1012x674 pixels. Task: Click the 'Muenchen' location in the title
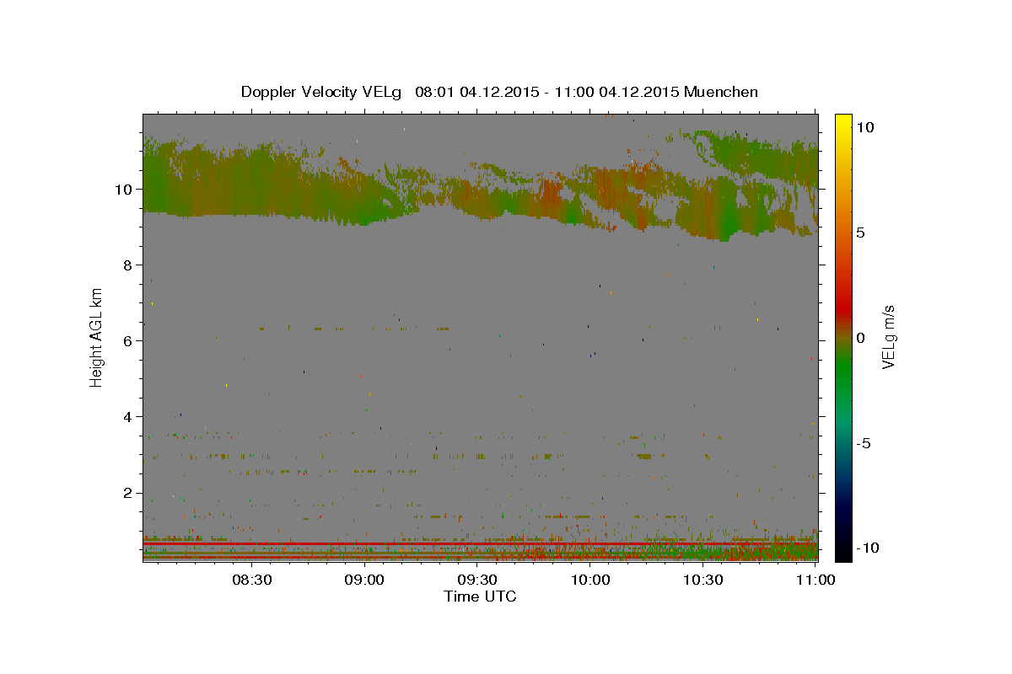721,92
